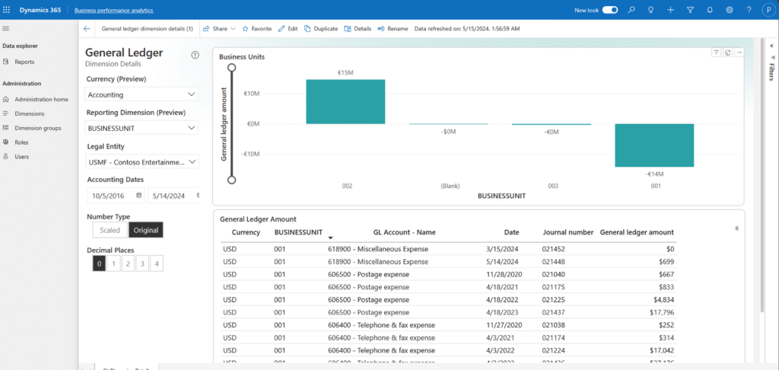Open the calendar picker for start date
Screen dimensions: 779x370
click(138, 196)
